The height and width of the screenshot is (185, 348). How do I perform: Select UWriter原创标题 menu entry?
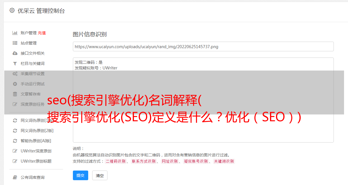36,161
